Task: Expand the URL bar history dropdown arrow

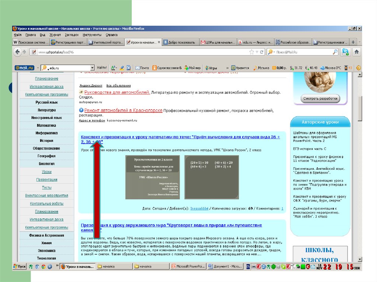Action: (257, 52)
